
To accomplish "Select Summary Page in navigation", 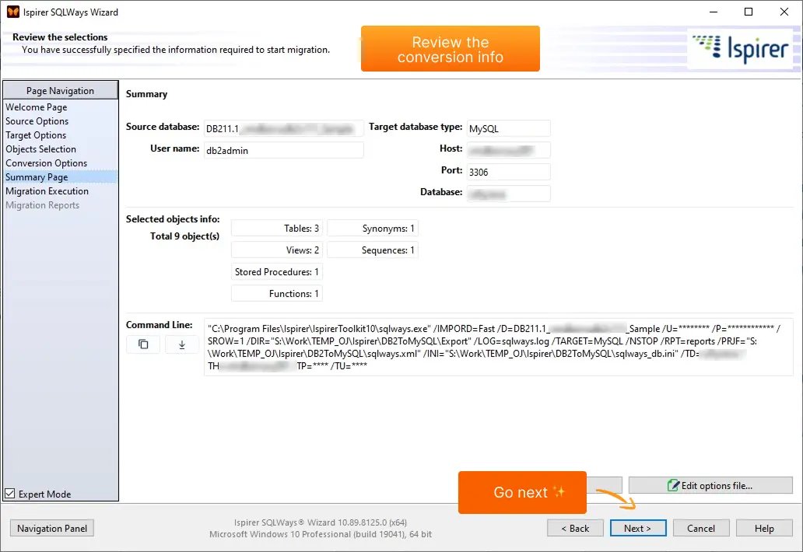I will click(x=61, y=177).
